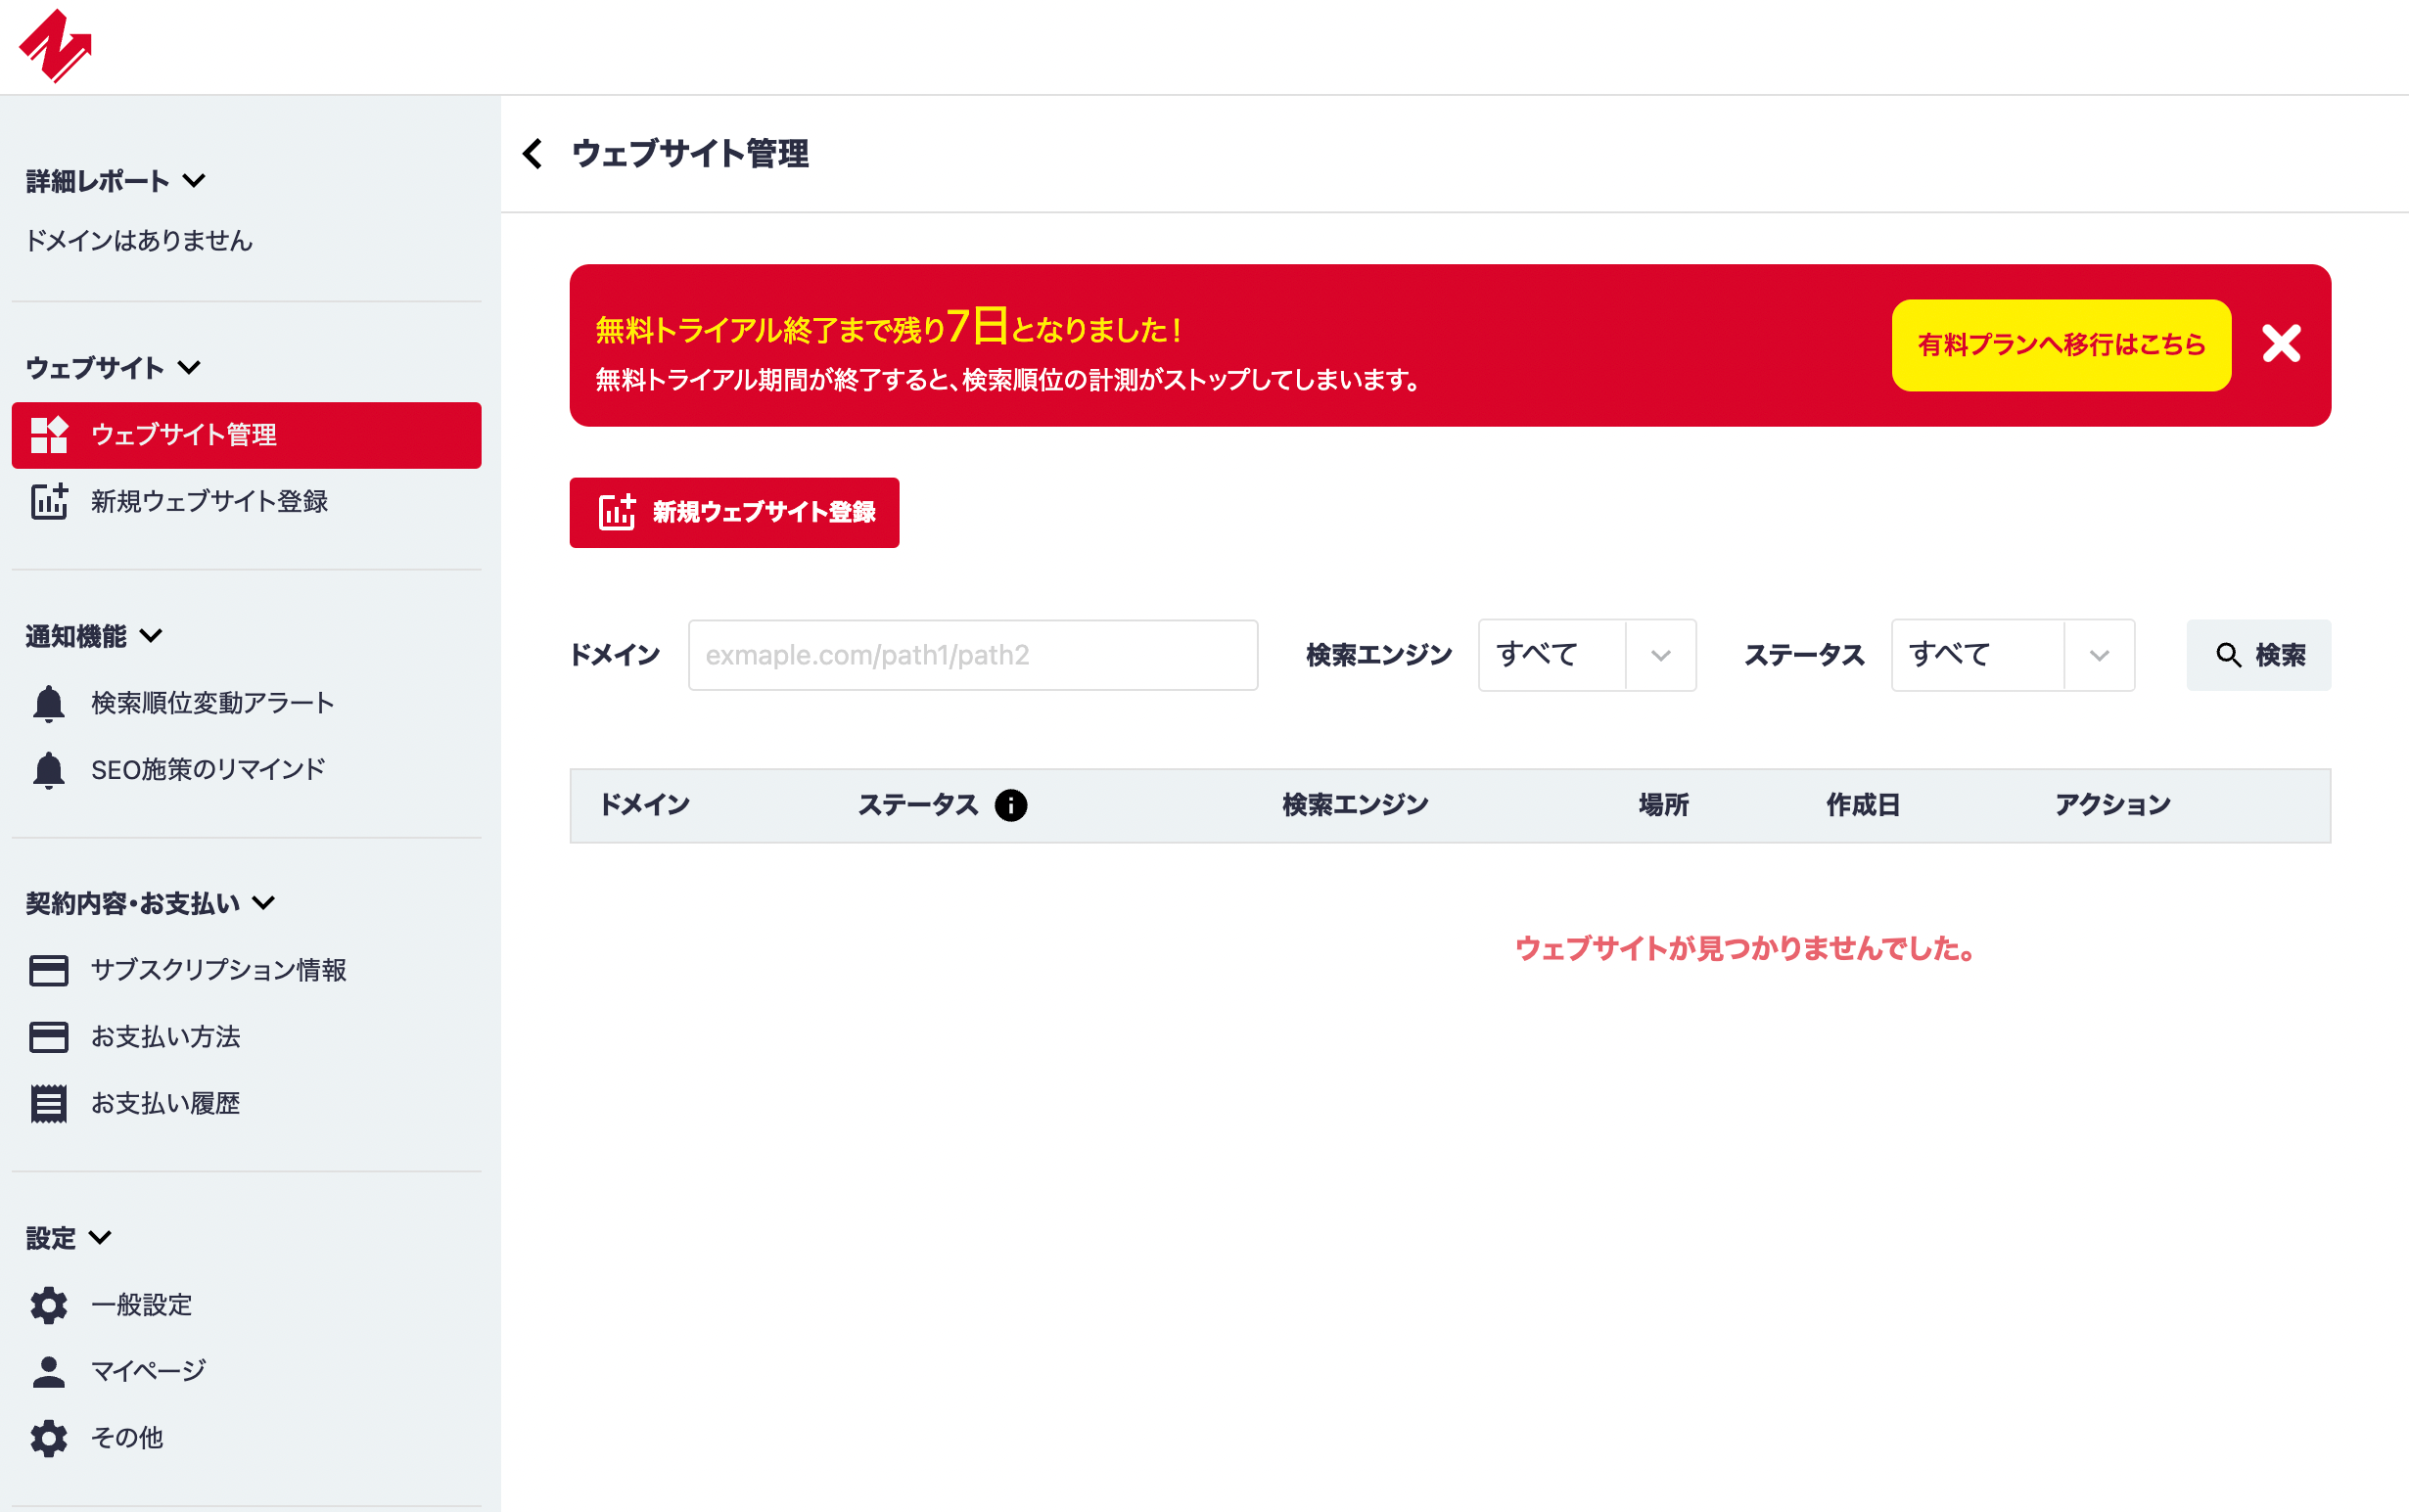2409x1512 pixels.
Task: Collapse the 詳細レポート sidebar section
Action: [x=196, y=181]
